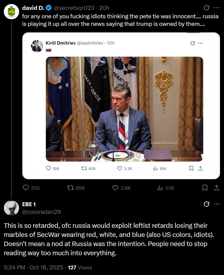Click the 5:24 PM Oct 18, 2025 timestamp
224x275 pixels.
34,267
